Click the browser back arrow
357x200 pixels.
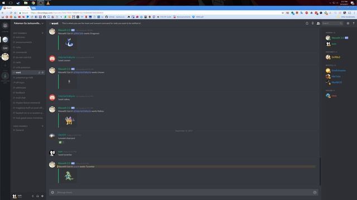point(3,13)
